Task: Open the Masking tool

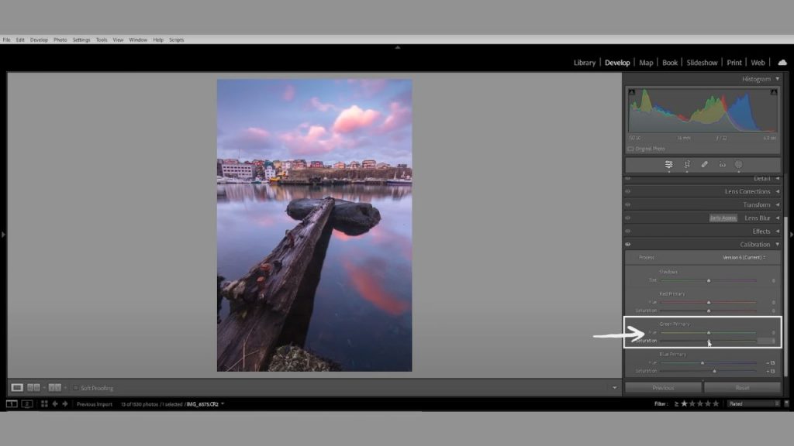Action: 739,164
